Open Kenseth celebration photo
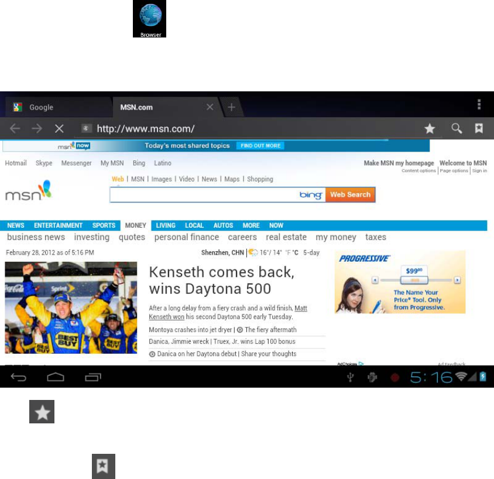 point(71,307)
